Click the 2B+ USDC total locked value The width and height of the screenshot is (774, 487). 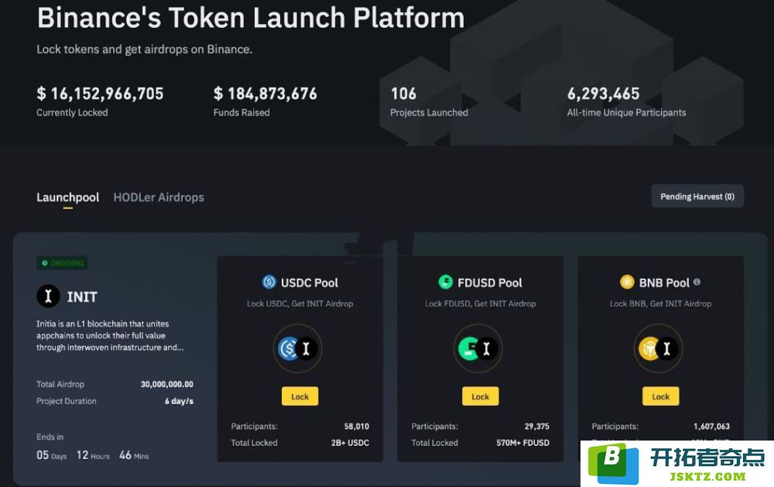350,443
